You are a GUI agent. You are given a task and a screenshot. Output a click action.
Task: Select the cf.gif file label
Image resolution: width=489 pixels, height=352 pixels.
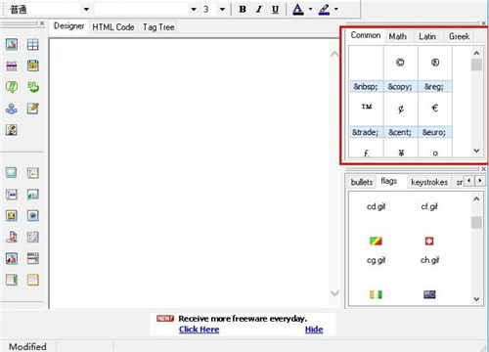click(x=429, y=206)
